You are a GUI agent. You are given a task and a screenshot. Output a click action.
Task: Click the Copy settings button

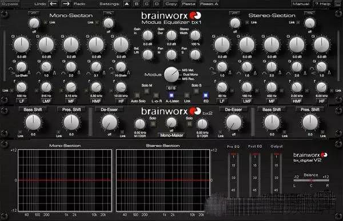coord(171,4)
